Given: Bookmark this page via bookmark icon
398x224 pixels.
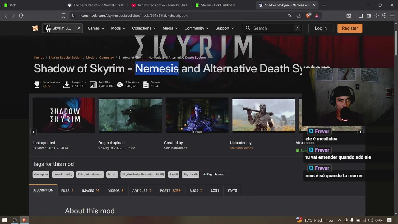Looking at the screenshot, I should click(x=63, y=16).
